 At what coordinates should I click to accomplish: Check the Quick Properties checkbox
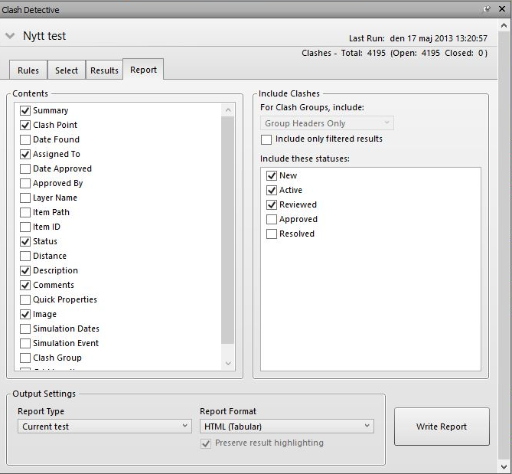click(25, 299)
